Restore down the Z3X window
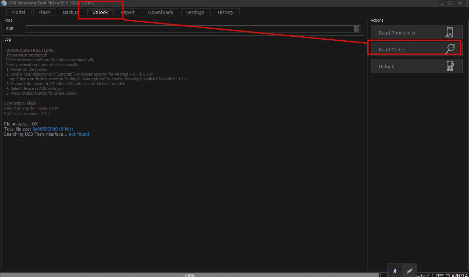 pos(450,3)
